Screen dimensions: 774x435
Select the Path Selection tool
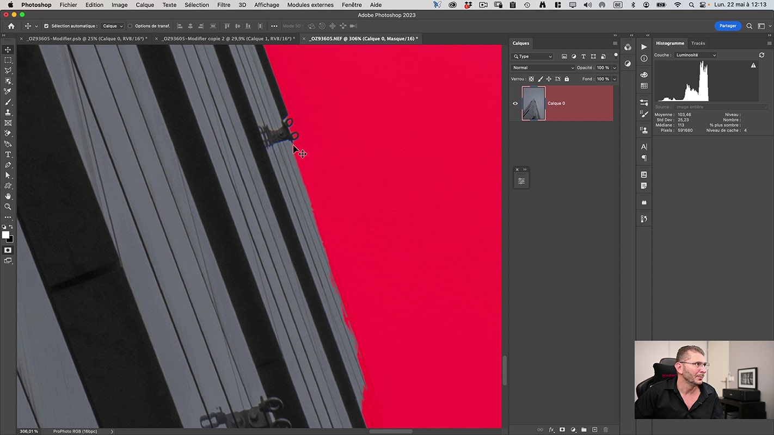8,175
